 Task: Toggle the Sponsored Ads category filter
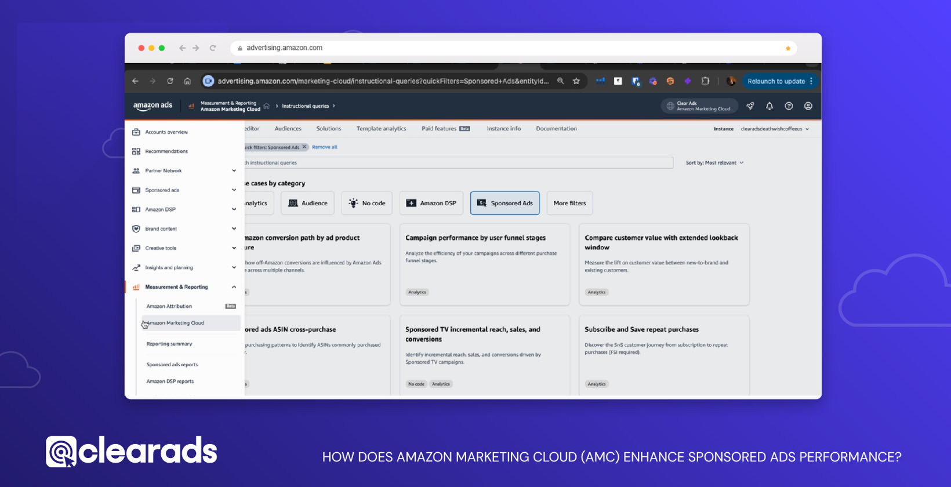coord(504,203)
